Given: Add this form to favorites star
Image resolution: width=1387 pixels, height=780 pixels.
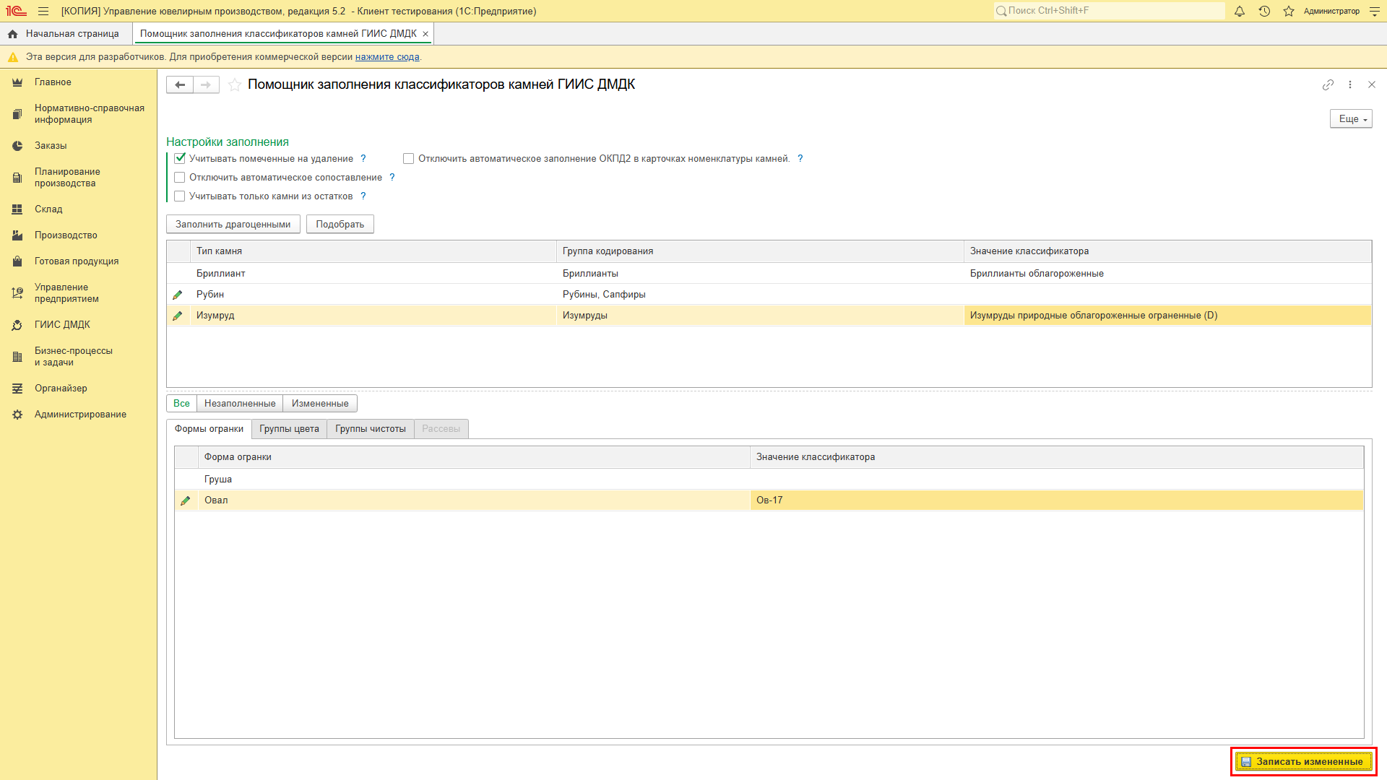Looking at the screenshot, I should [x=235, y=85].
